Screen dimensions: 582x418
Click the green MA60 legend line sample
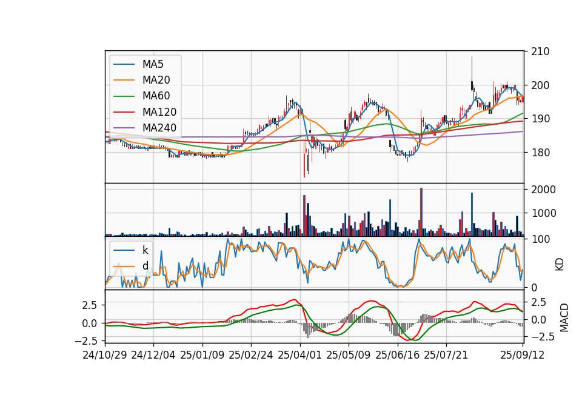pyautogui.click(x=124, y=96)
